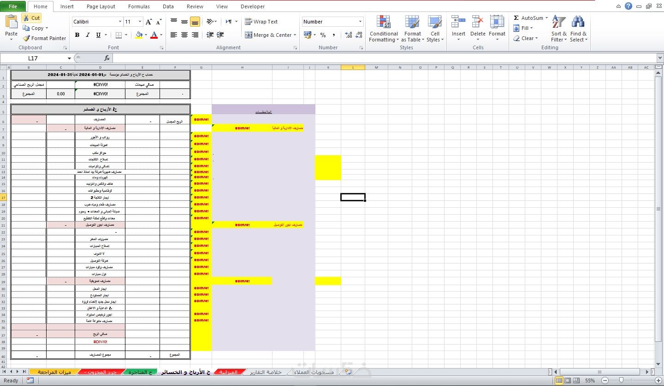Click the Paste clipboard icon
The height and width of the screenshot is (386, 664).
[x=11, y=22]
